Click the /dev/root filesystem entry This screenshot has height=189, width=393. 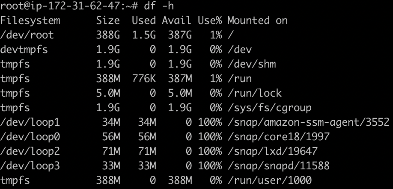pyautogui.click(x=27, y=35)
